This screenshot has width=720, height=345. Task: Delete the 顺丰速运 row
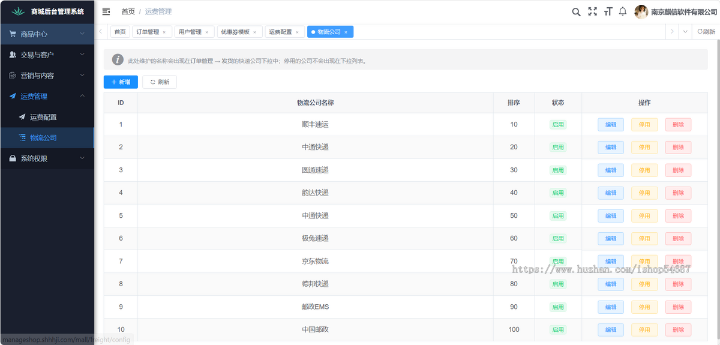pos(678,124)
